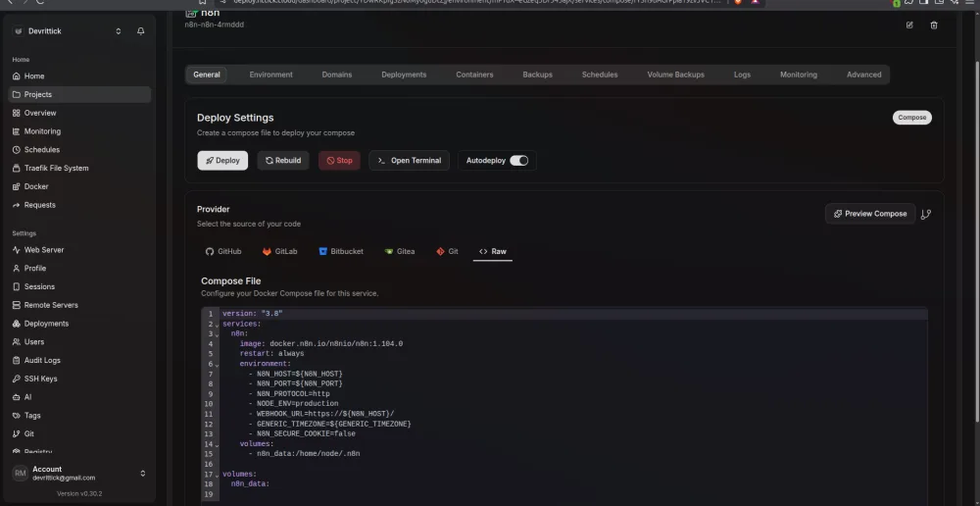This screenshot has width=980, height=506.
Task: Click the red Stop button
Action: point(339,161)
